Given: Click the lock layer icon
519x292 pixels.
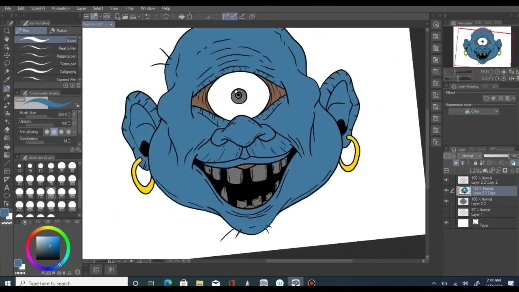Looking at the screenshot, I should tap(475, 163).
